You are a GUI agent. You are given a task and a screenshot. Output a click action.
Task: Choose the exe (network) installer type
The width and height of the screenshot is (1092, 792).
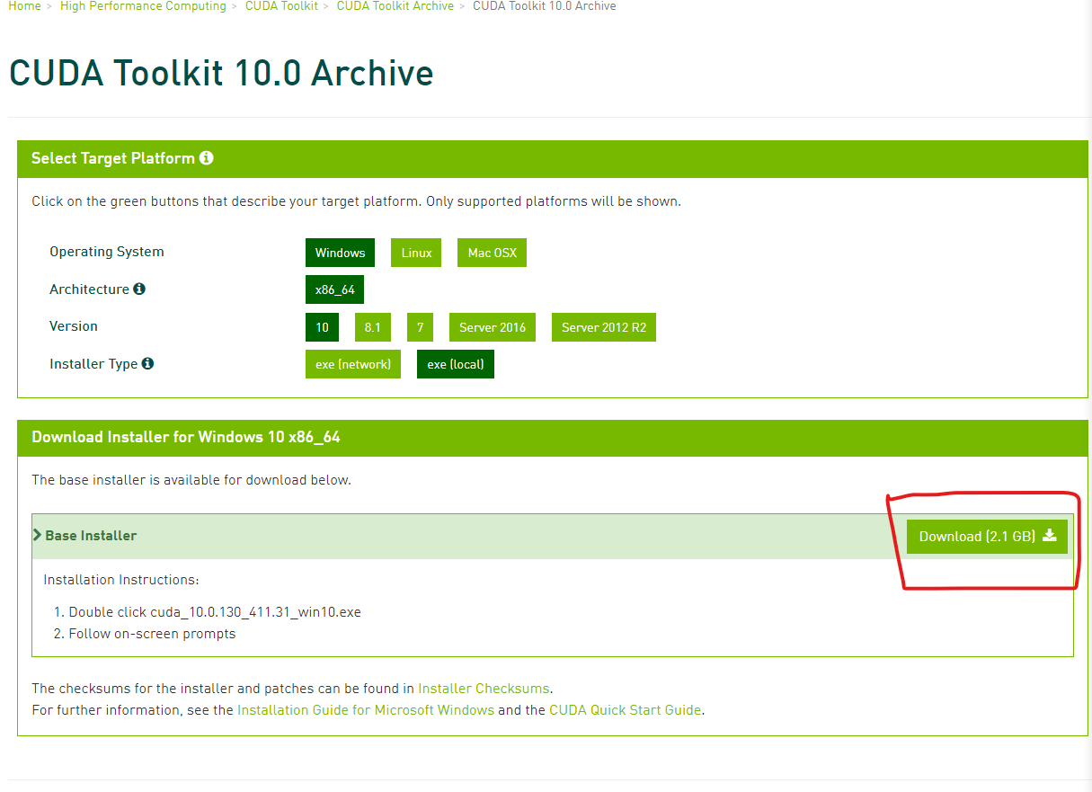(353, 364)
